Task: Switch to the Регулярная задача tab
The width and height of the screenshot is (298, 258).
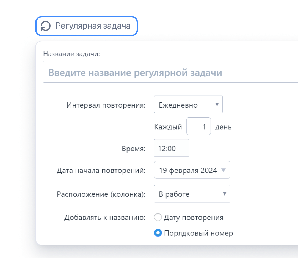Action: [87, 26]
